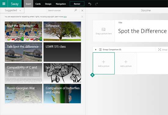Open the Design tab
This screenshot has height=115, width=168.
pyautogui.click(x=48, y=4)
